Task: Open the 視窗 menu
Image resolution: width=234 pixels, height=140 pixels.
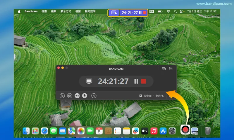Action: [78, 11]
